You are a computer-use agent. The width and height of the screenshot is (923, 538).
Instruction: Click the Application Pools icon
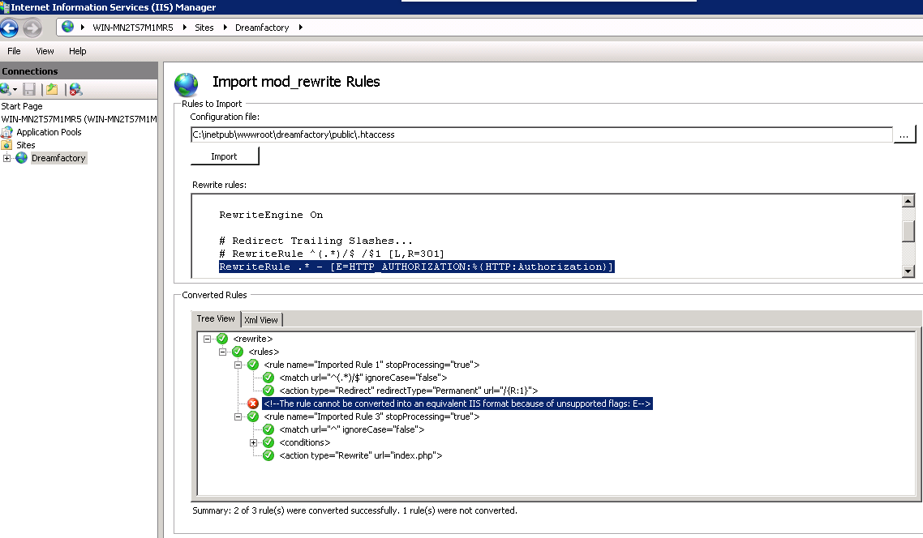point(6,132)
